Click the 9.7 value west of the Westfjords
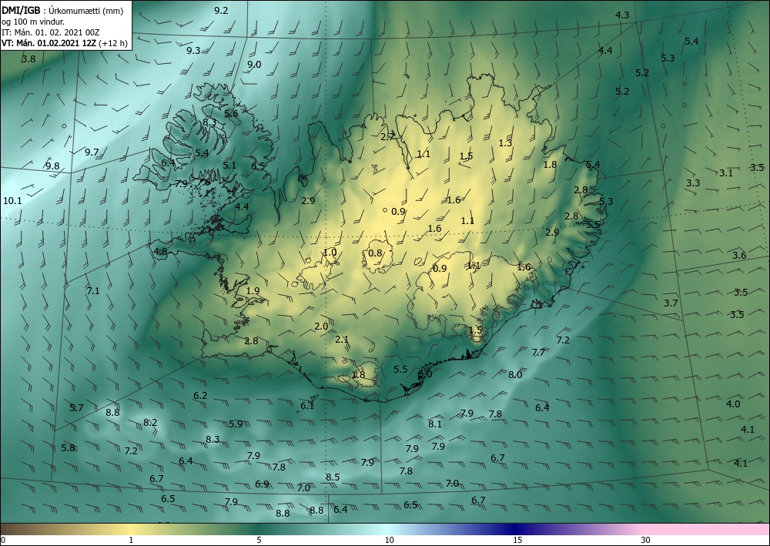Image resolution: width=770 pixels, height=546 pixels. 92,152
